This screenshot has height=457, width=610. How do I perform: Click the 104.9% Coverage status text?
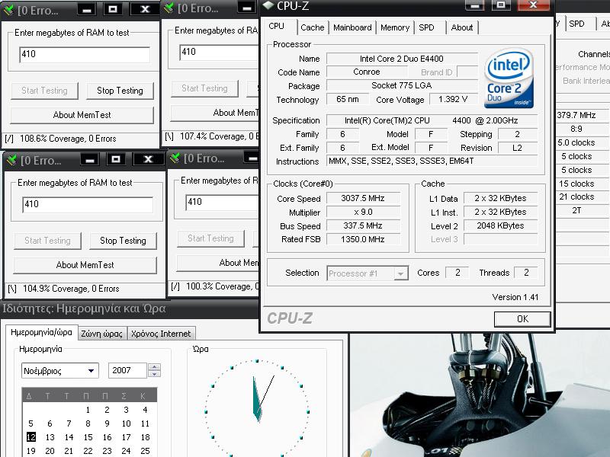(71, 289)
